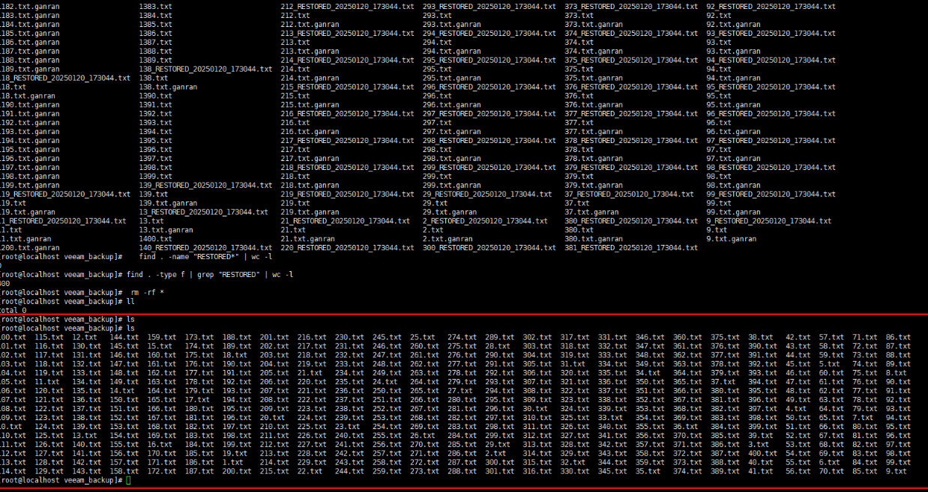Screen dimensions: 928x492
Task: Select file 140_RESTORED_20250120_173044.txt
Action: pyautogui.click(x=205, y=248)
